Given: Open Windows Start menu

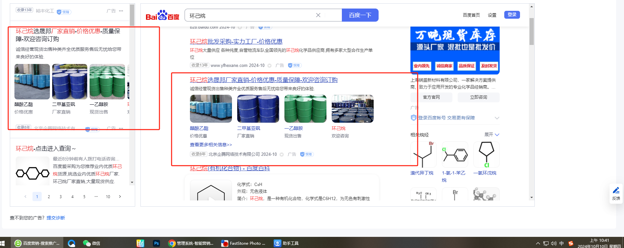Looking at the screenshot, I should click(3, 243).
